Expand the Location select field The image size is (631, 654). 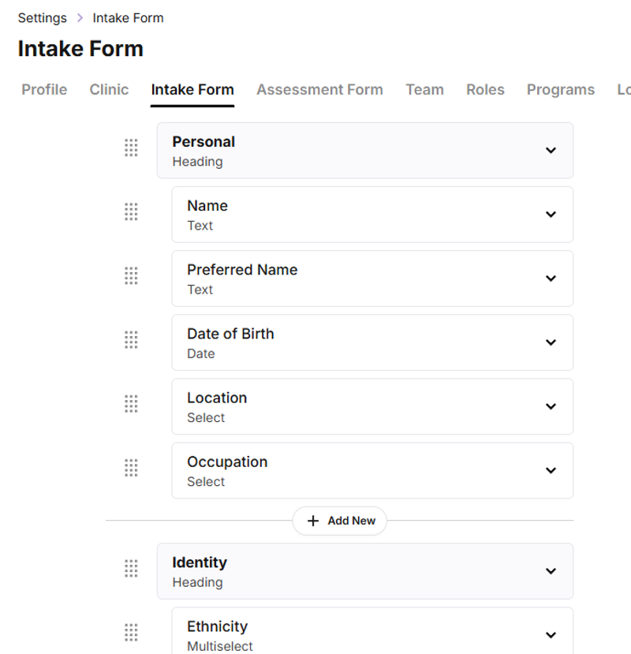pos(551,406)
